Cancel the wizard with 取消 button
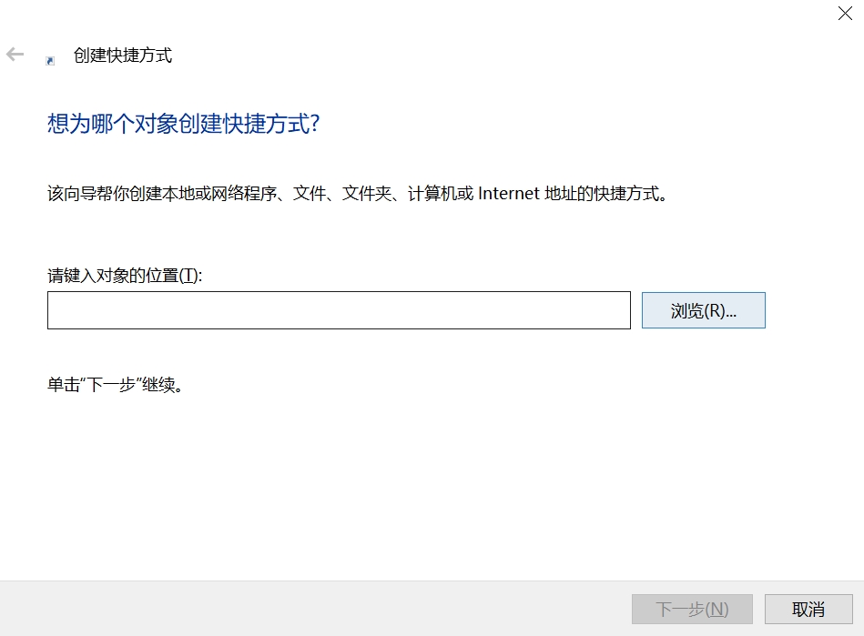This screenshot has width=864, height=636. (x=808, y=609)
